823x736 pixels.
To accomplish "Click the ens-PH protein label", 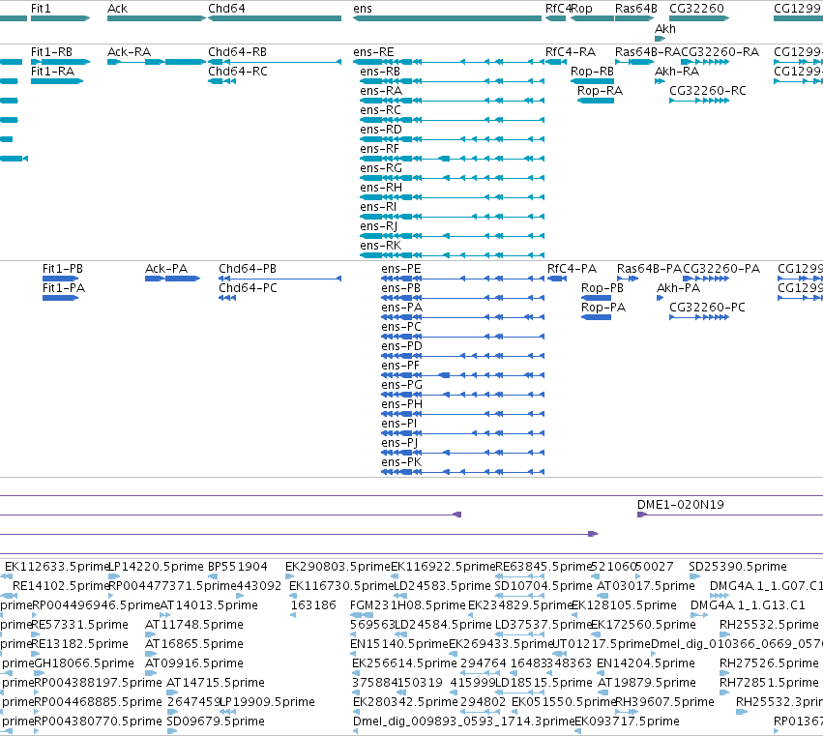I will pos(402,404).
